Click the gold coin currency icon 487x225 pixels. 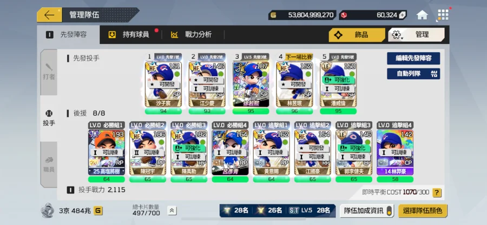point(273,15)
